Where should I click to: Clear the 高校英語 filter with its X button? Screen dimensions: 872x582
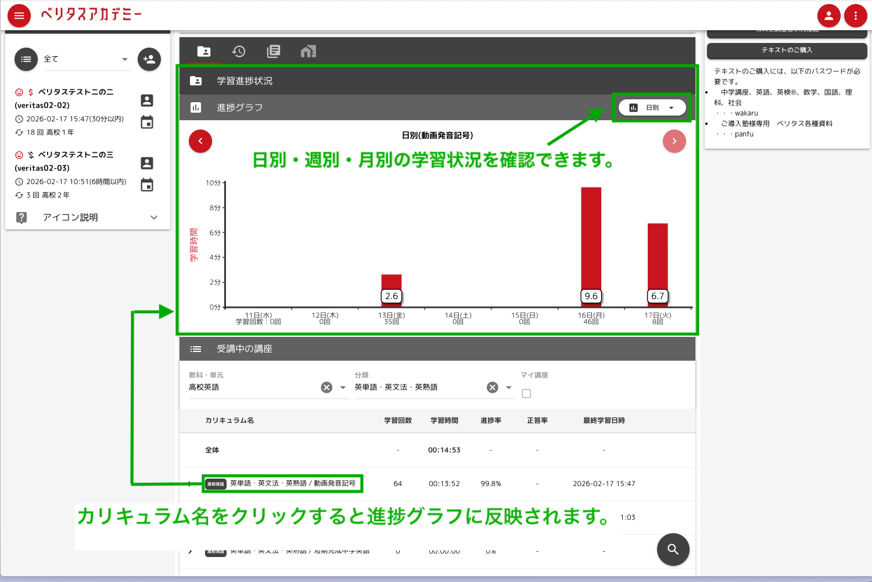[x=326, y=387]
